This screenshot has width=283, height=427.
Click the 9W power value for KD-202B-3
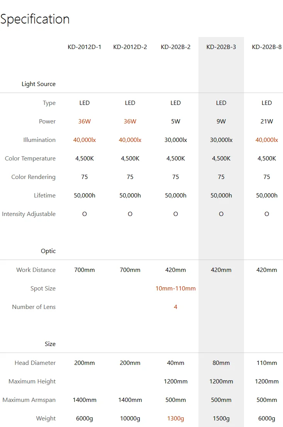pyautogui.click(x=221, y=122)
